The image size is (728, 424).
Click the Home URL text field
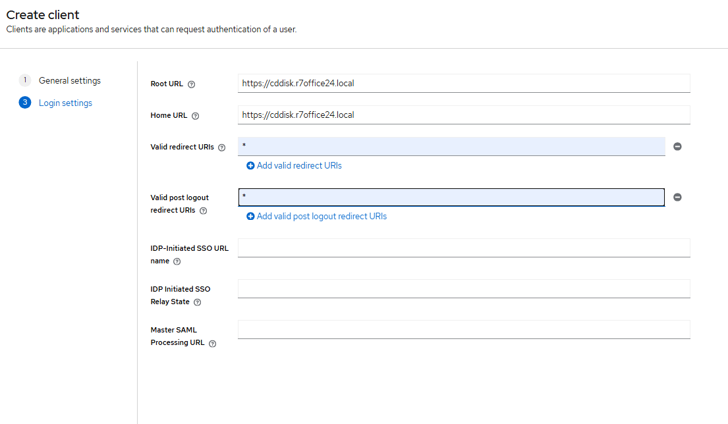[464, 115]
